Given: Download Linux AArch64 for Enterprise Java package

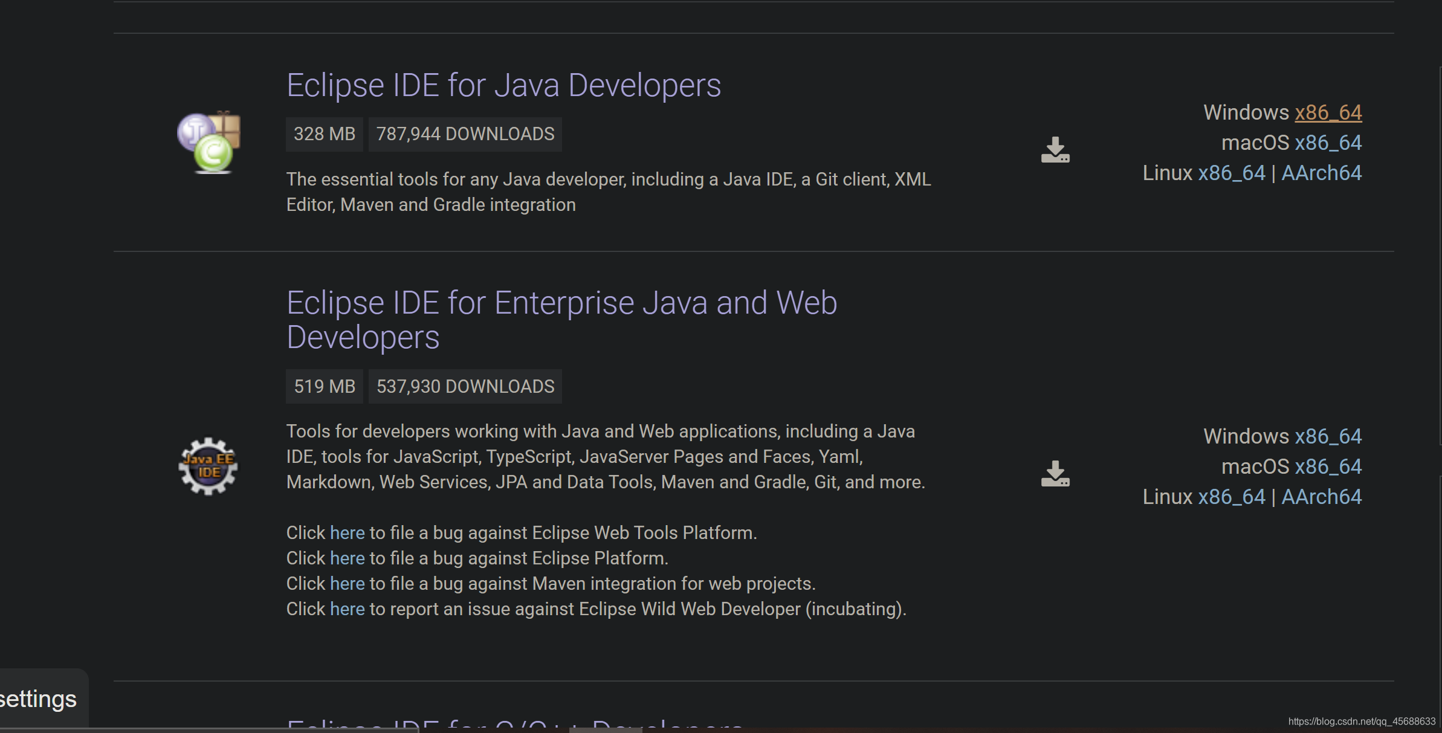Looking at the screenshot, I should click(1321, 497).
